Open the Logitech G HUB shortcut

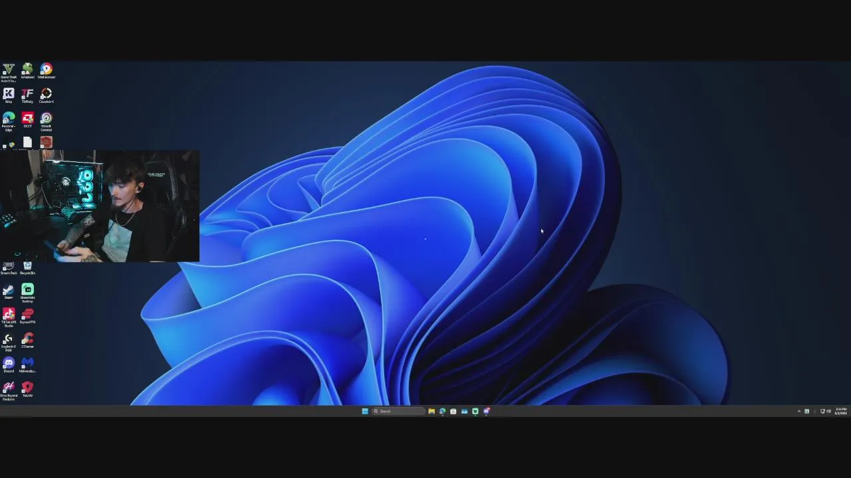click(9, 342)
